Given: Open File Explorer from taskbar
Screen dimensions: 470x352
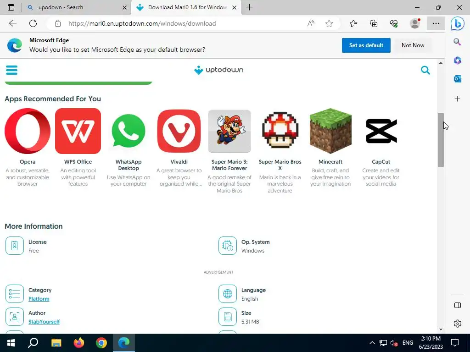Looking at the screenshot, I should point(56,343).
